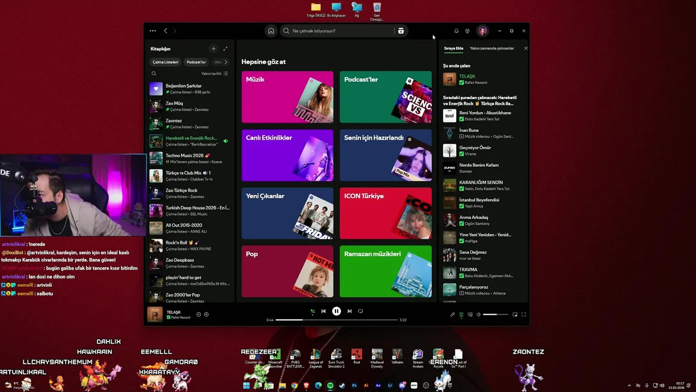
Task: Open 'playin' hard to get' playlist
Action: [190, 280]
